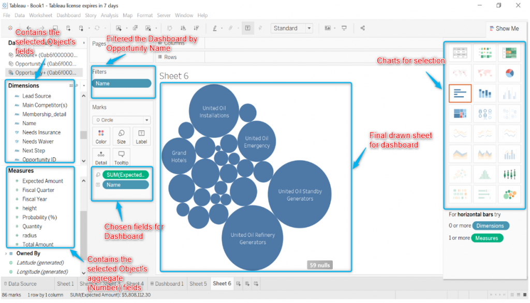Screen dimensions: 530x303
Task: Click the 59 nulls indicator on the chart
Action: 319,265
